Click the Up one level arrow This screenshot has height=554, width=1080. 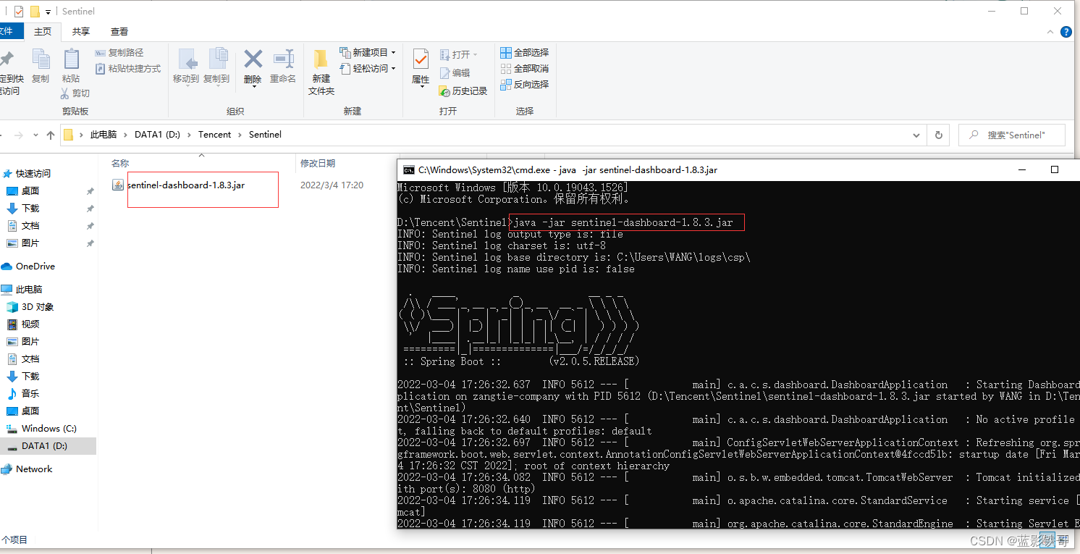click(x=51, y=135)
